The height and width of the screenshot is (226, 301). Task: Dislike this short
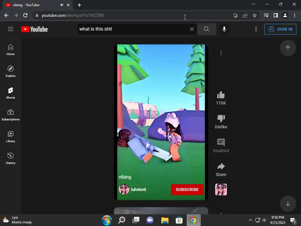tap(221, 119)
